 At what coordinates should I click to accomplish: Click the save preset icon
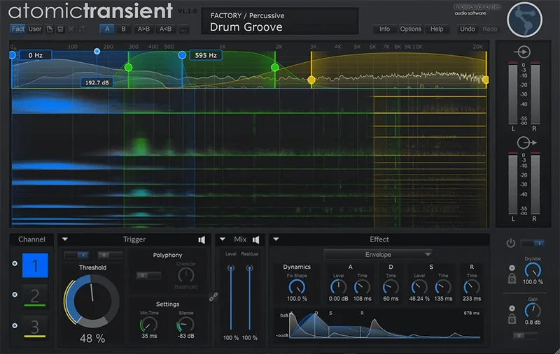[x=60, y=29]
